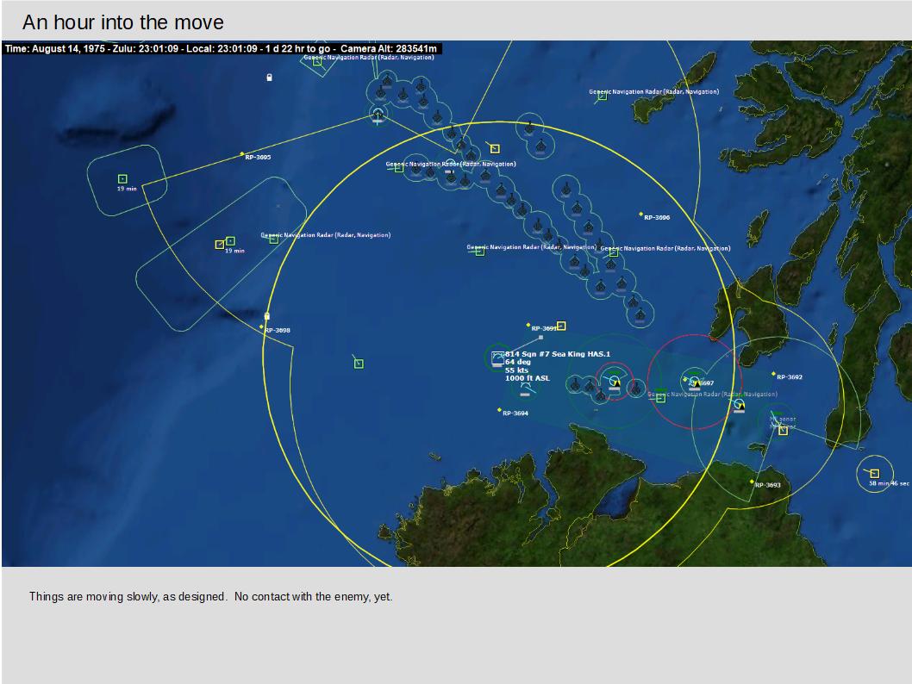Select yellow contact square beside the western 19 min contact
Viewport: 912px width, 684px height.
tap(219, 245)
